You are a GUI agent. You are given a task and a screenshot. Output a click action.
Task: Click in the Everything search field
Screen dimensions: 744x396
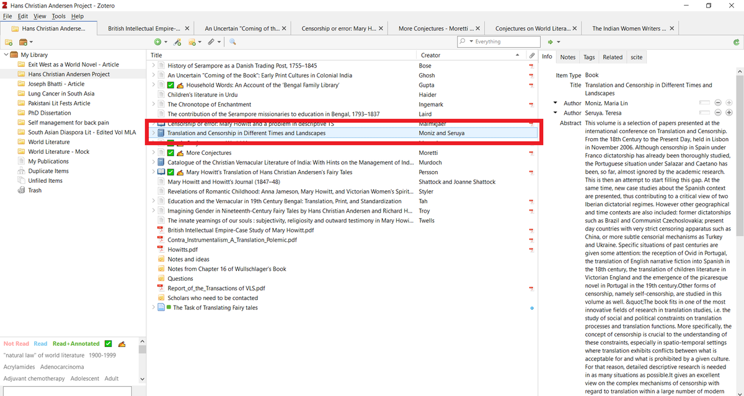(505, 42)
